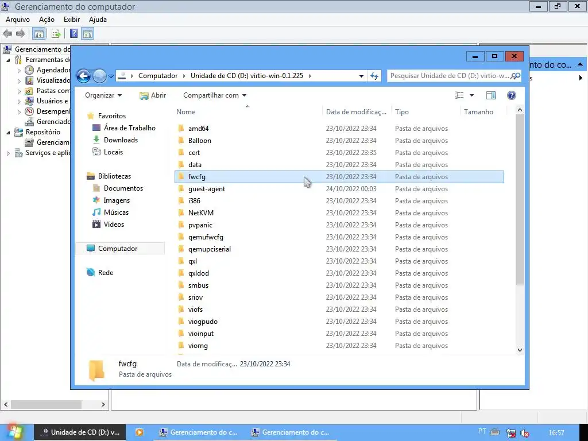Image resolution: width=588 pixels, height=441 pixels.
Task: Refresh the Explorer address bar location
Action: pos(374,76)
